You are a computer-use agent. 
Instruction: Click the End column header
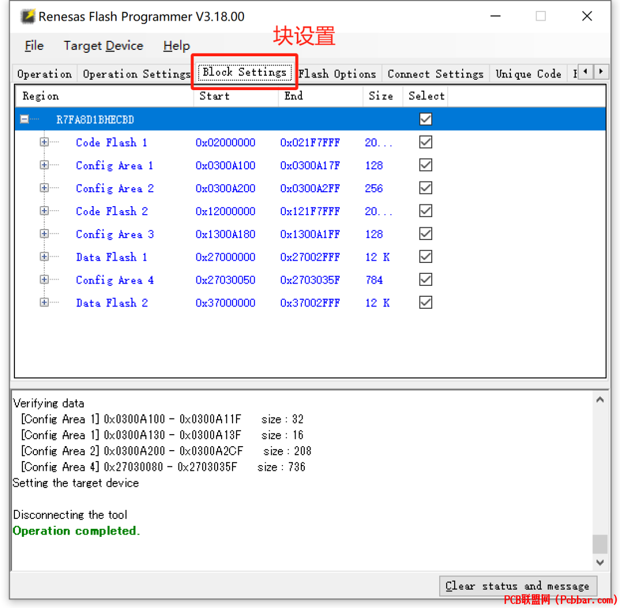point(321,96)
